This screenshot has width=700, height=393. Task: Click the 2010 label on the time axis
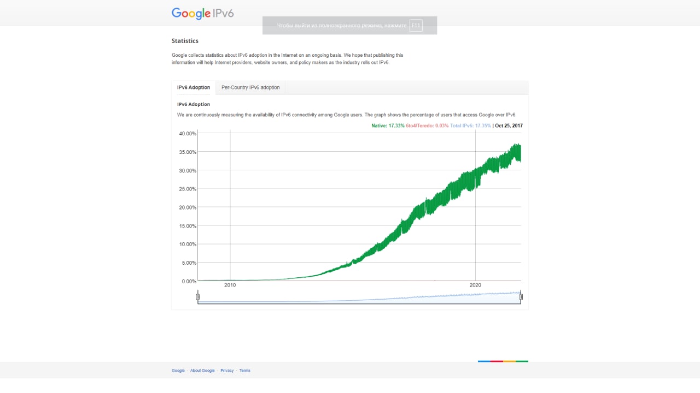click(230, 285)
